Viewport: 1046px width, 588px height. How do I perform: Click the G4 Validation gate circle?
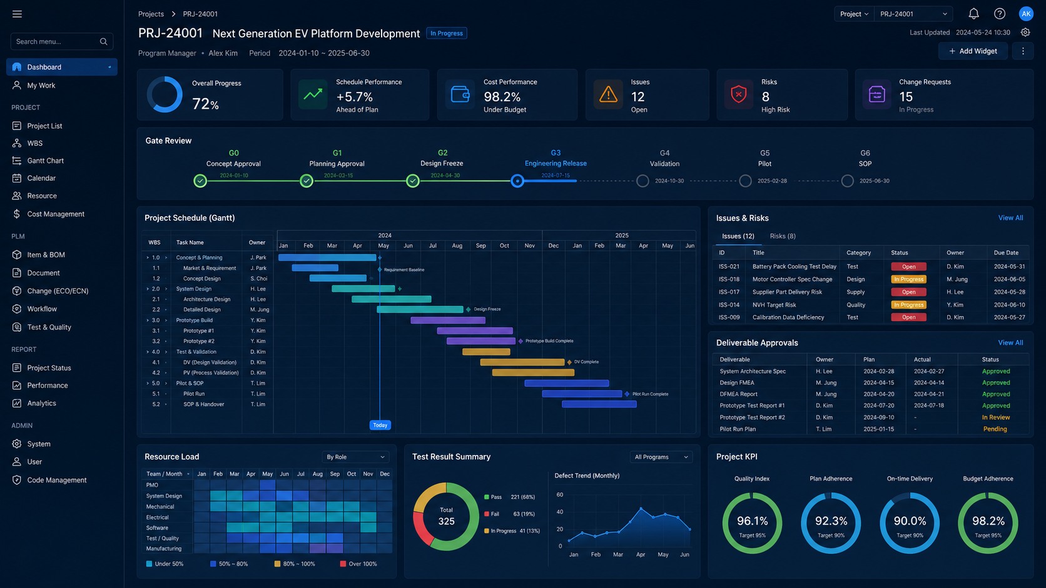pyautogui.click(x=642, y=181)
